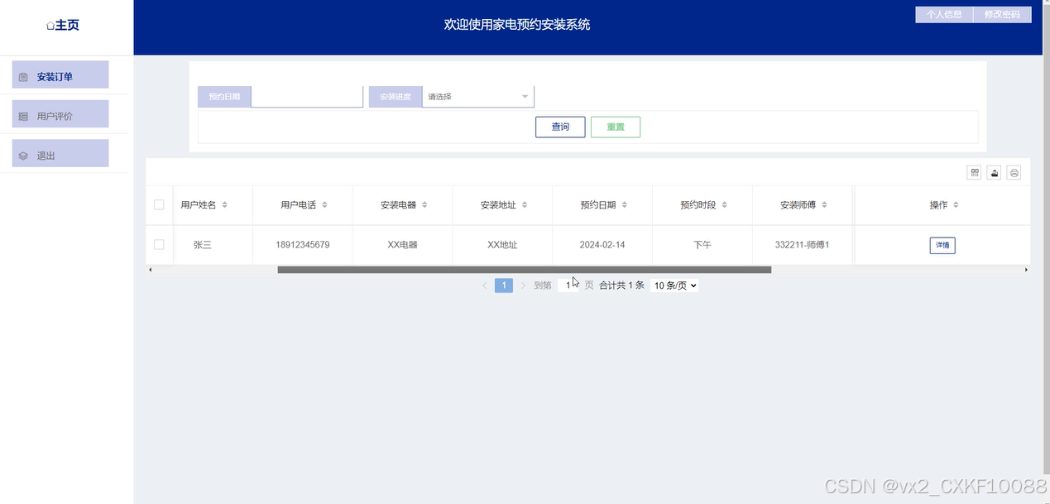Screen dimensions: 1050x504
Task: Click the 332211-师傅1 cell
Action: tap(802, 245)
